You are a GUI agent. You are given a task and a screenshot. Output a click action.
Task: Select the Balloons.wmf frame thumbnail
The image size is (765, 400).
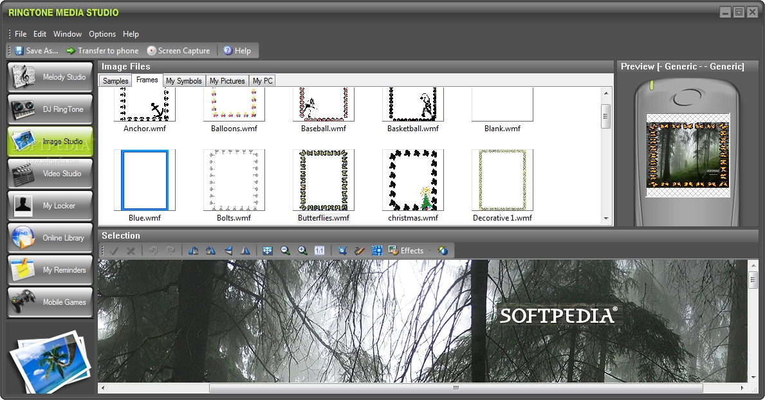tap(234, 104)
